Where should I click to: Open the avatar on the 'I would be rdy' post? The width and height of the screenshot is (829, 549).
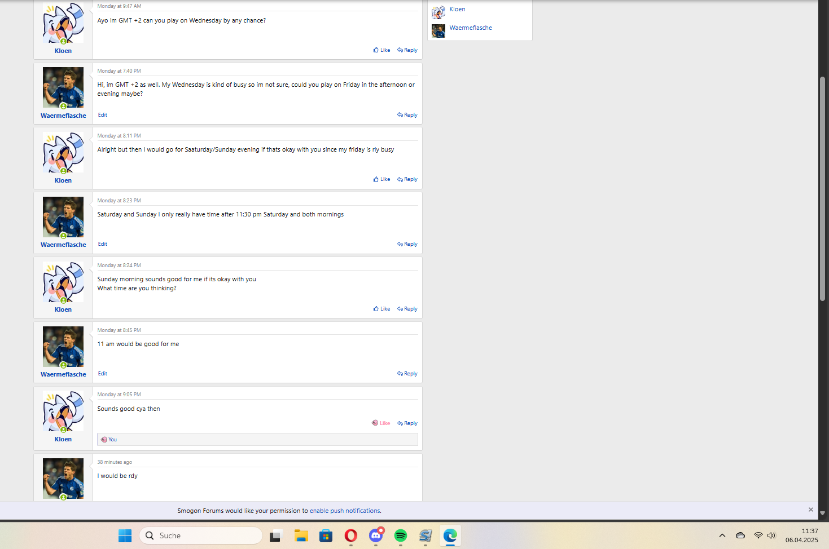click(63, 479)
